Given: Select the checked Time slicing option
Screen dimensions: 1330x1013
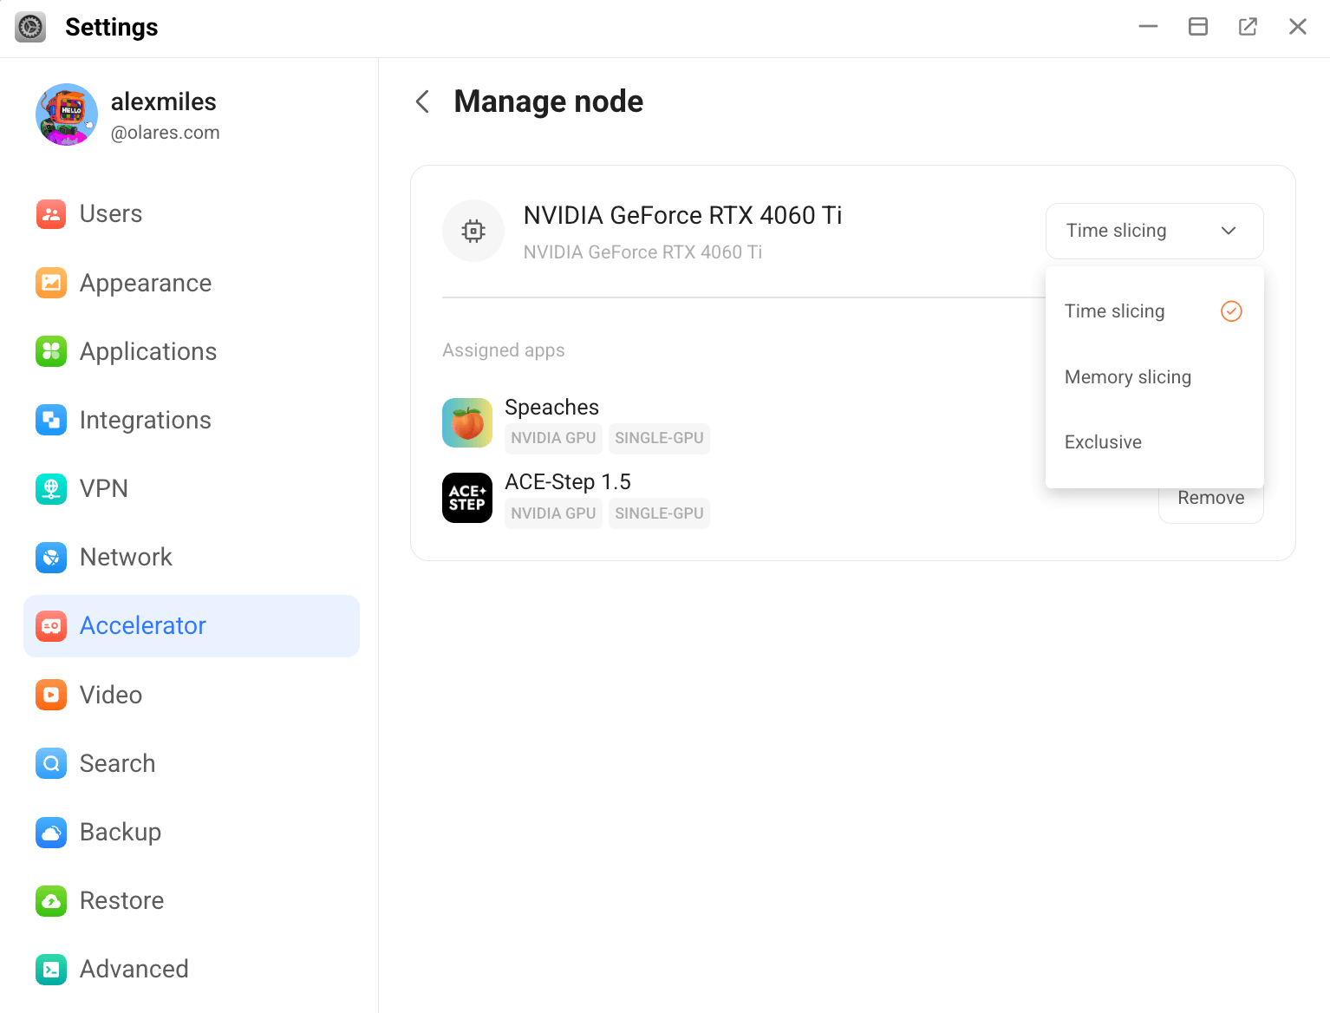Looking at the screenshot, I should pos(1154,311).
